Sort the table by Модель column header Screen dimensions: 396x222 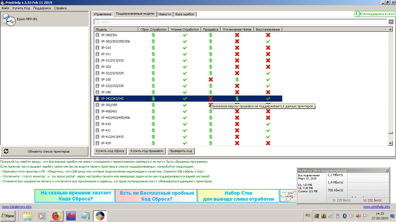116,29
